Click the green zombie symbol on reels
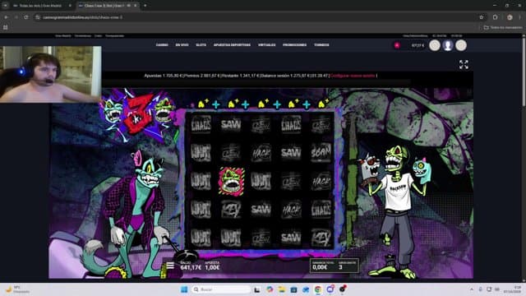The height and width of the screenshot is (296, 526). (231, 181)
